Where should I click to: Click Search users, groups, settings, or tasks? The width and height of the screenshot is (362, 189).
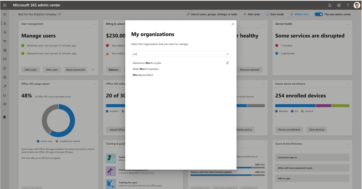212,14
